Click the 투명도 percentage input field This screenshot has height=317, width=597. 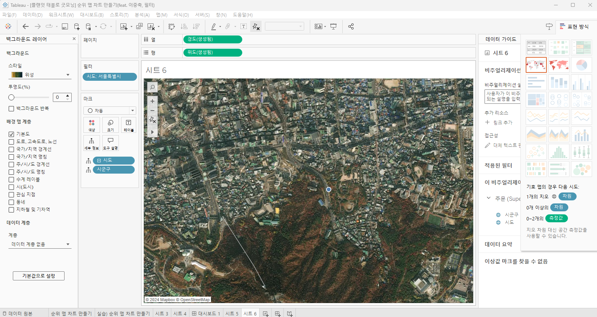(x=59, y=97)
